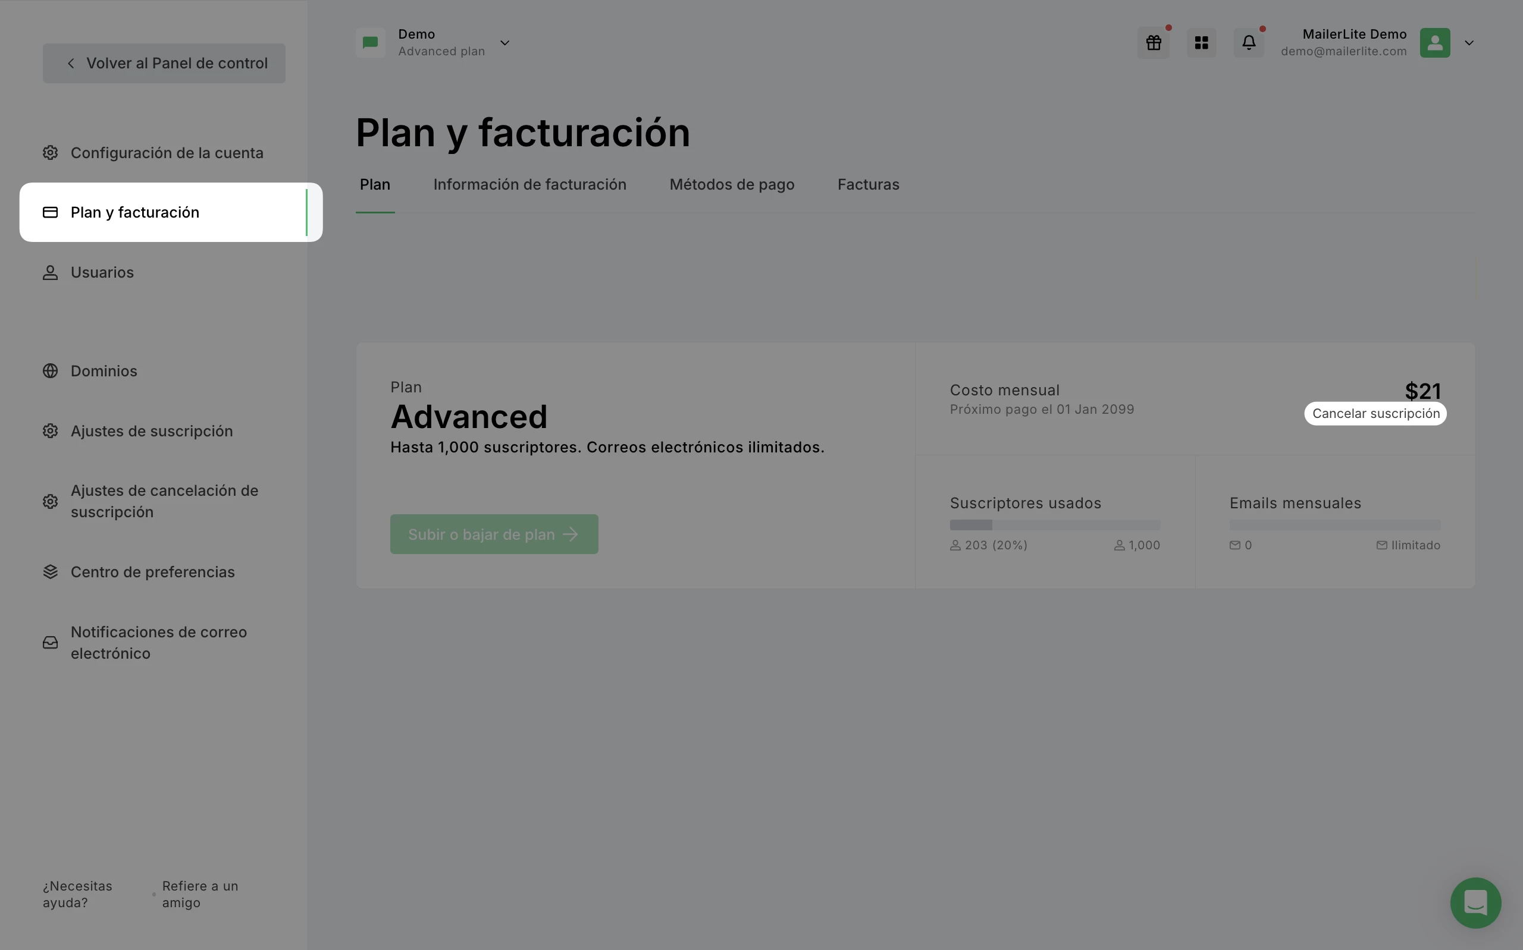Open the Facturas tab
This screenshot has width=1523, height=950.
(868, 185)
